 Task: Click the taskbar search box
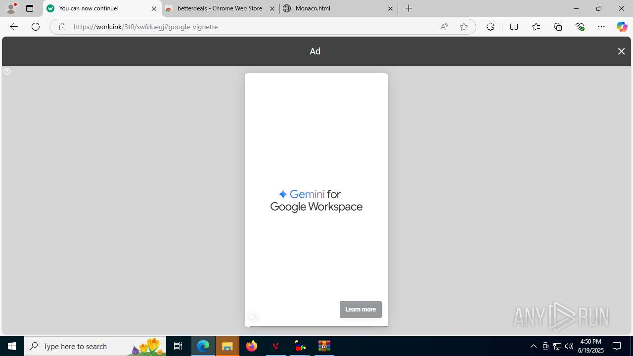pyautogui.click(x=95, y=346)
